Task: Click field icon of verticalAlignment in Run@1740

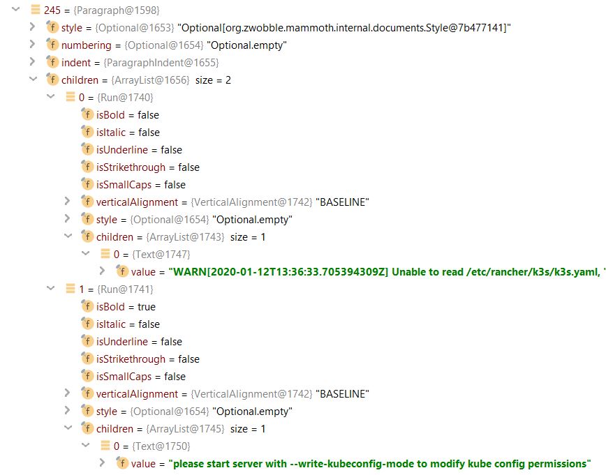Action: point(87,202)
